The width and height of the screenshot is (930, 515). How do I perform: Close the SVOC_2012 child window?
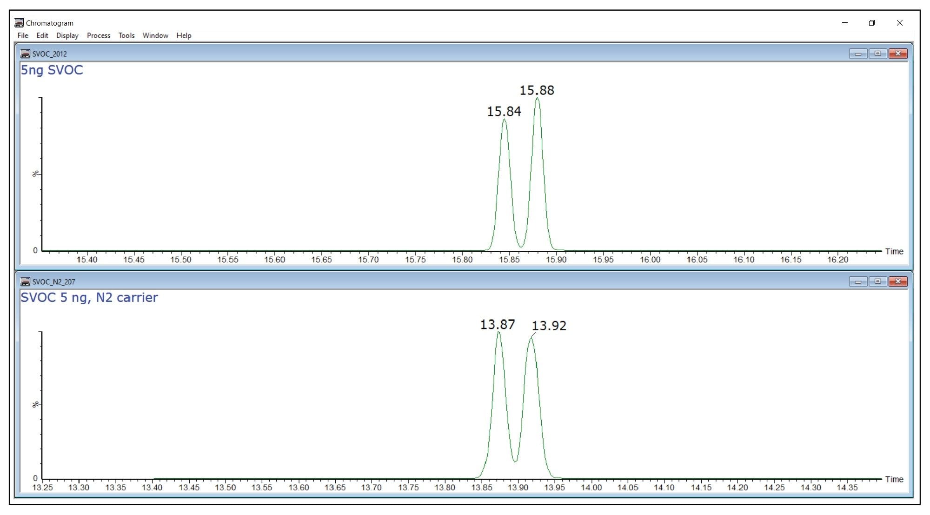(898, 54)
